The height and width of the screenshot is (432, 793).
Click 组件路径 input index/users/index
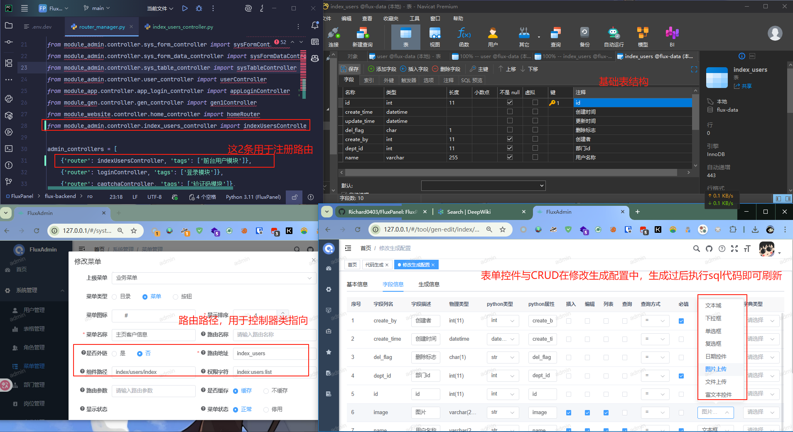pos(154,372)
